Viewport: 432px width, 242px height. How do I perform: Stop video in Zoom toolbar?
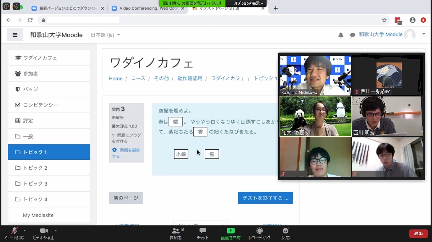(44, 233)
